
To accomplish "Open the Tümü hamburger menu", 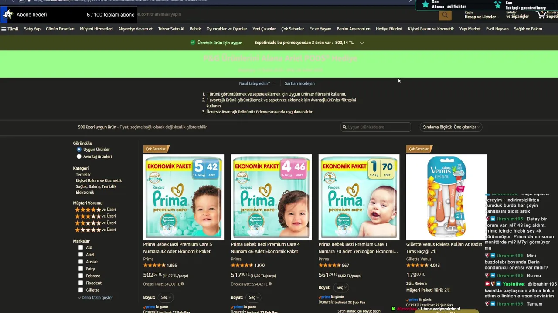I will 10,29.
